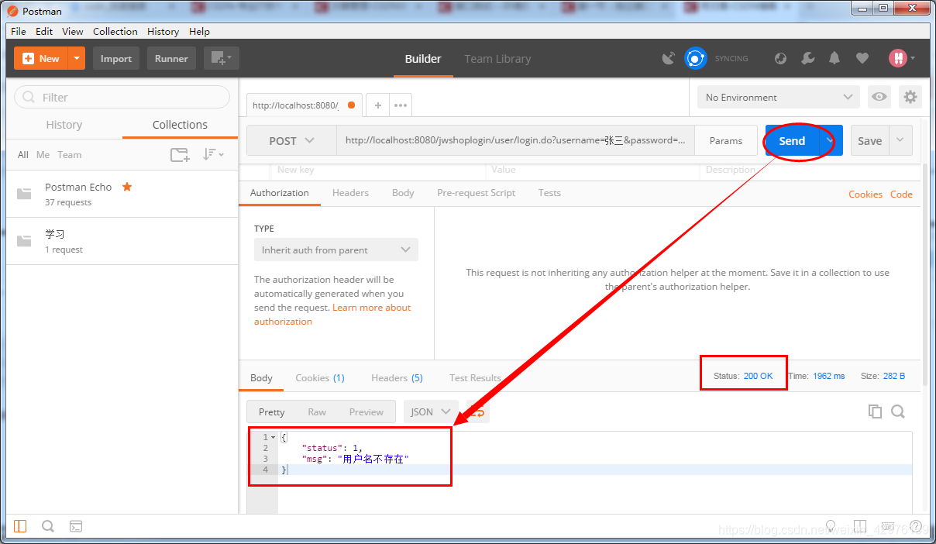The width and height of the screenshot is (936, 544).
Task: Follow Learn more about authorization link
Action: click(x=332, y=315)
